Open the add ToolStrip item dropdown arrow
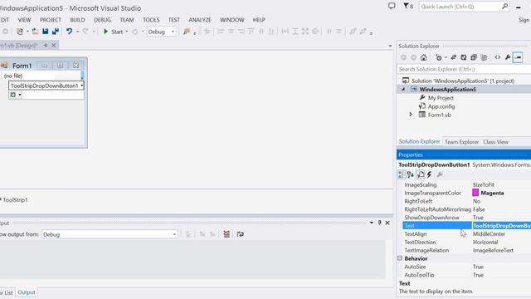Viewport: 531px width, 299px height. point(20,95)
